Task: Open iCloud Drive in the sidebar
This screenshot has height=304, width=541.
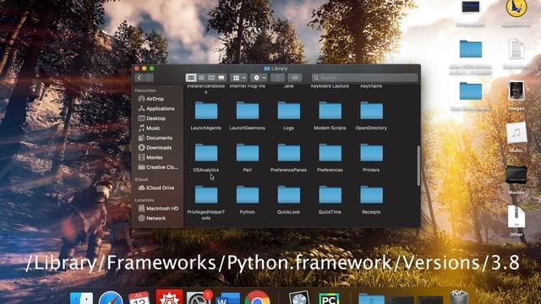Action: [156, 187]
